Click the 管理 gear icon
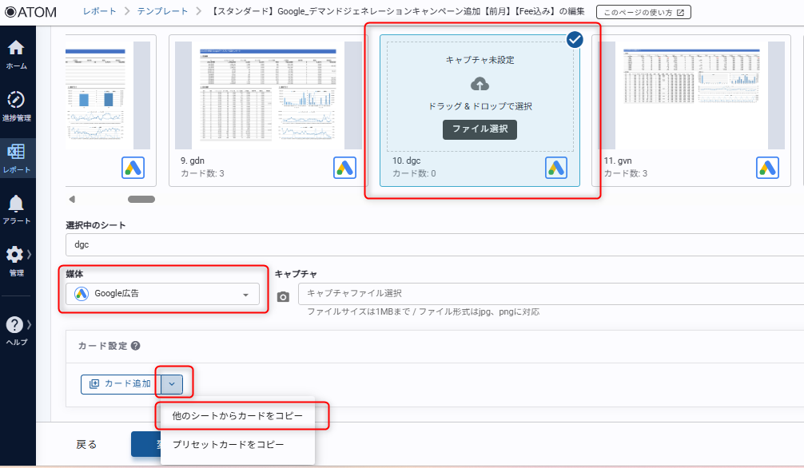 click(x=15, y=255)
